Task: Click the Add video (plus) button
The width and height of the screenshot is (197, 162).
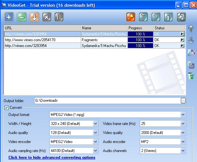Action: (x=9, y=17)
